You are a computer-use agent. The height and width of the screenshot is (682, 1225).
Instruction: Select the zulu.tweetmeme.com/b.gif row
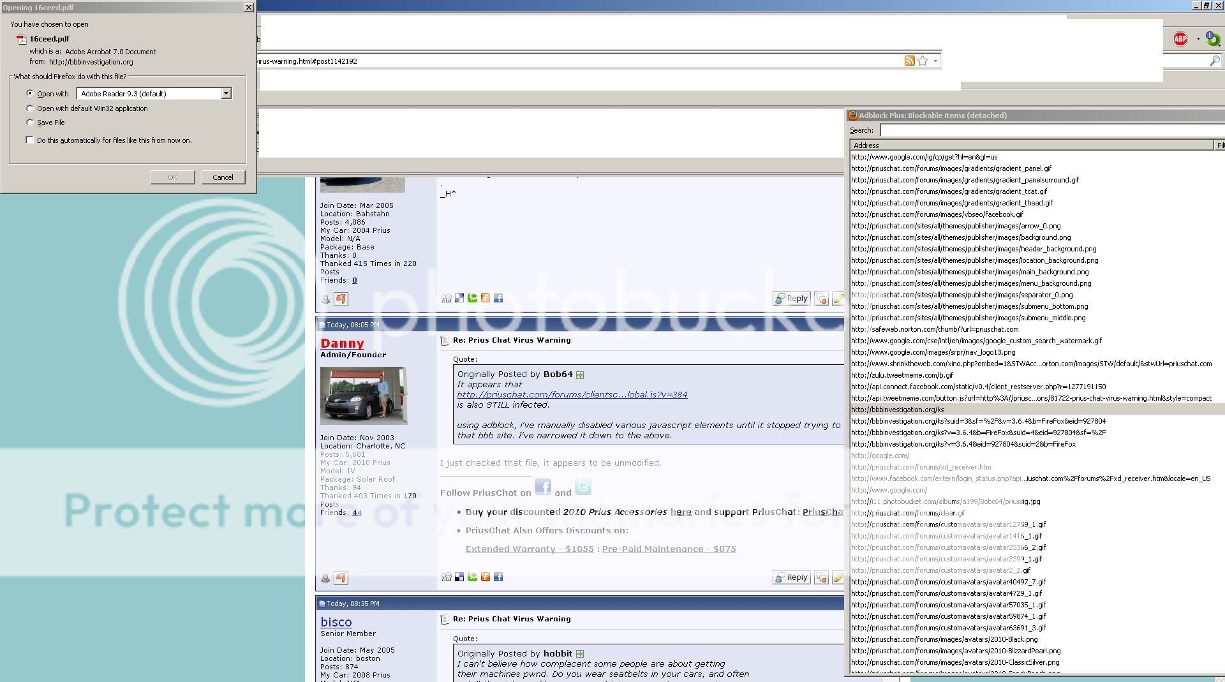(1037, 375)
